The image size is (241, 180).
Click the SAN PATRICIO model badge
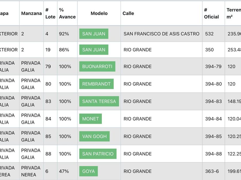pos(98,154)
